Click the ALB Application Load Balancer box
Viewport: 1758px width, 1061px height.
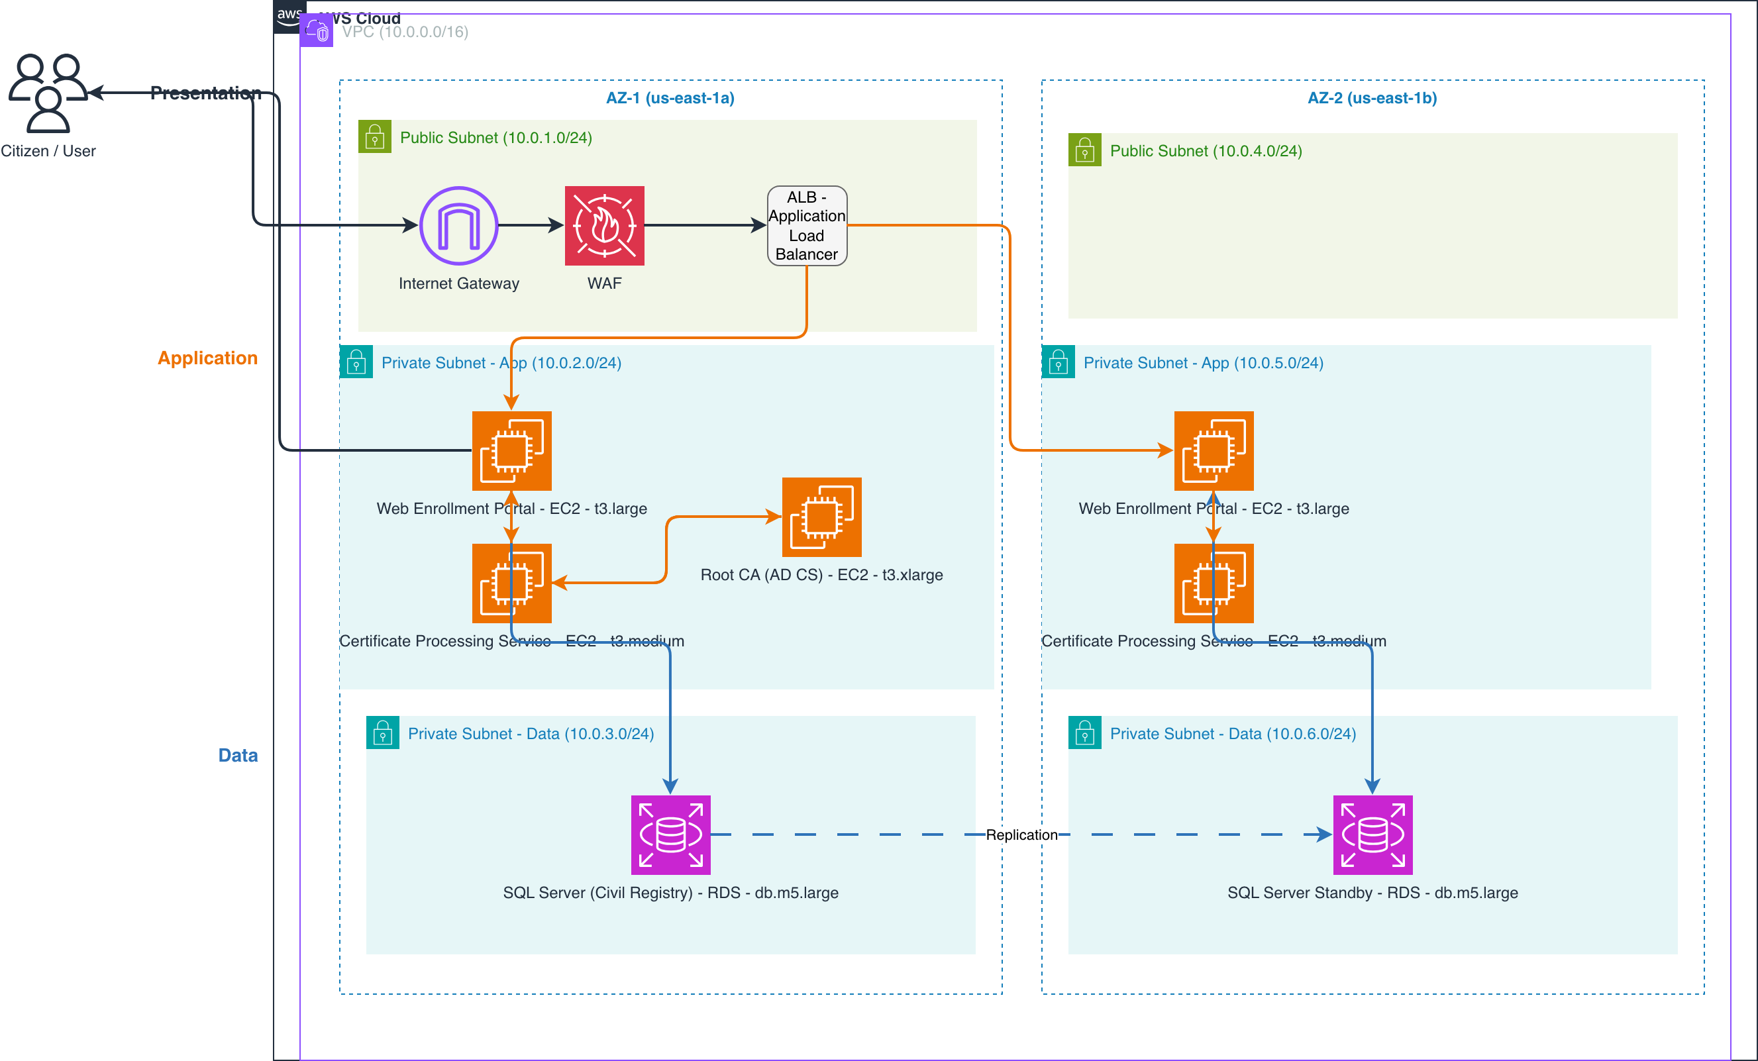coord(807,225)
